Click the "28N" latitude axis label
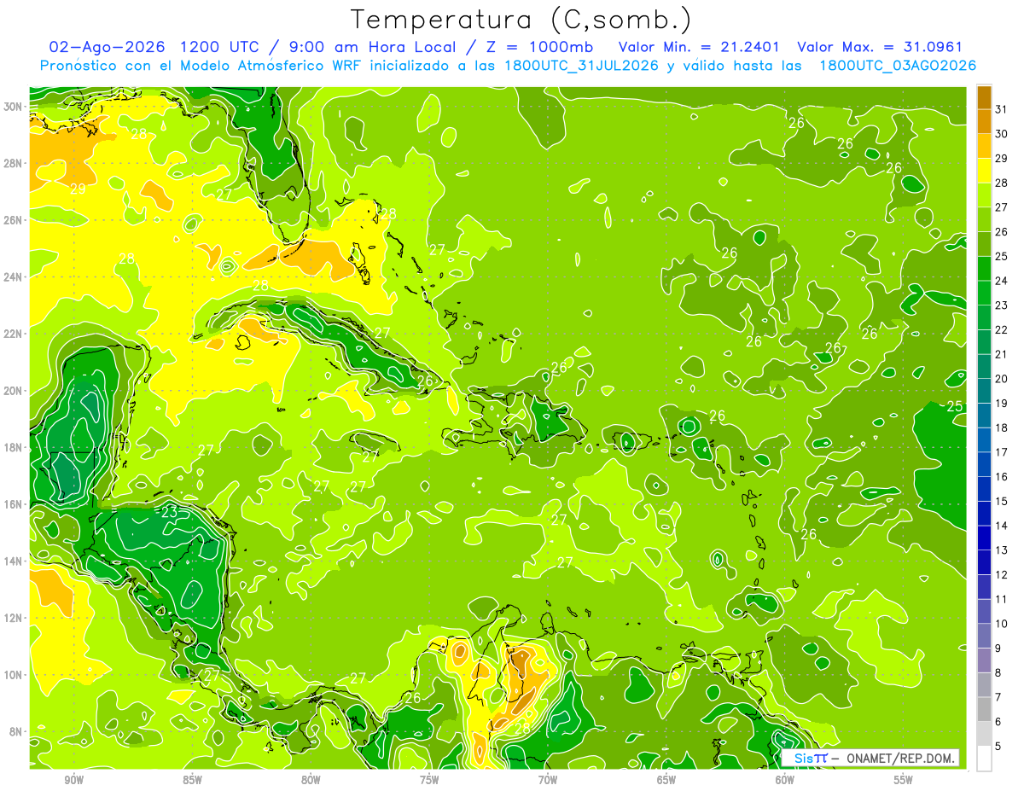This screenshot has height=791, width=1024. pyautogui.click(x=13, y=163)
